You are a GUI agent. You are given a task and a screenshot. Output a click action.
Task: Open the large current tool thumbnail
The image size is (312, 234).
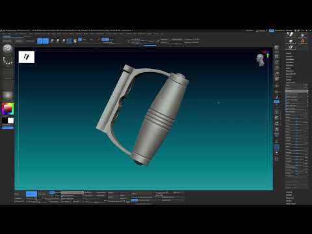[x=291, y=34]
